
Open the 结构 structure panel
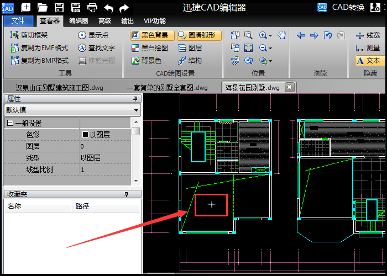190,61
